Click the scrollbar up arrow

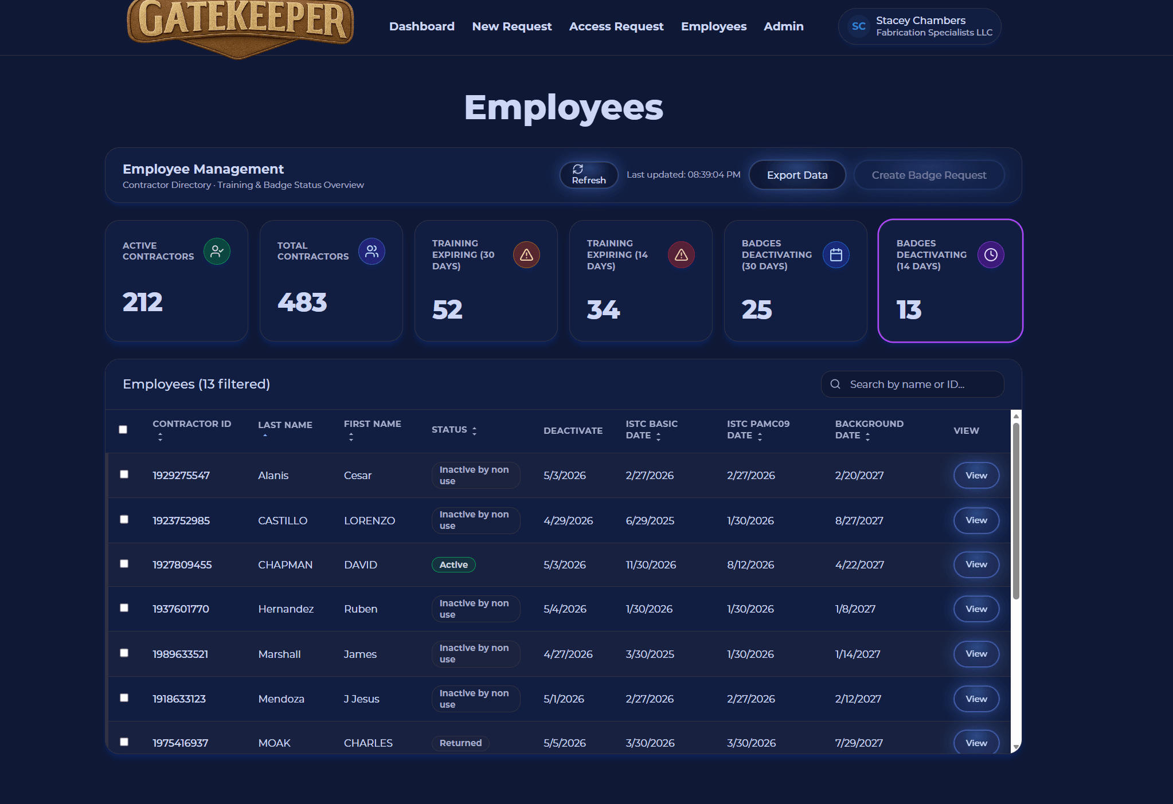[1016, 416]
